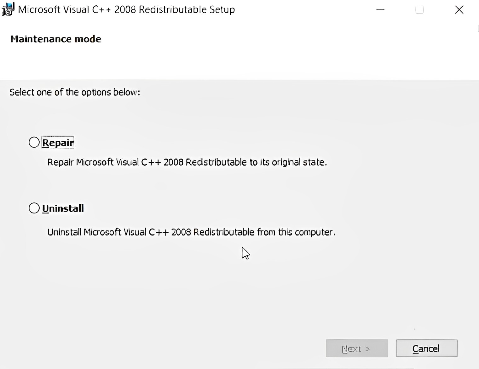Select the Repair radio button circle

(x=34, y=142)
